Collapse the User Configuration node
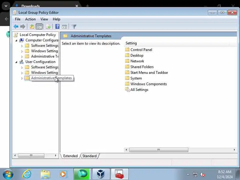 tap(16, 62)
